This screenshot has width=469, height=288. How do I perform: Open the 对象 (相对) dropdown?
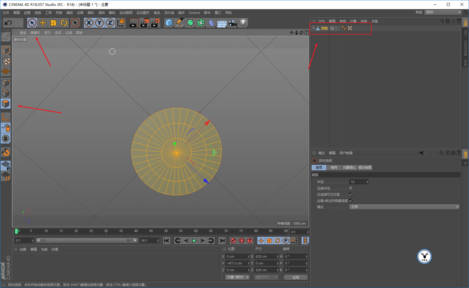[x=238, y=277]
